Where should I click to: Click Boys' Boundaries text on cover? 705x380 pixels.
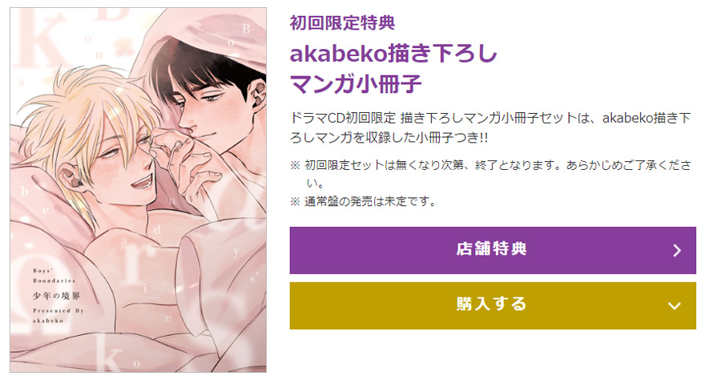tap(54, 276)
